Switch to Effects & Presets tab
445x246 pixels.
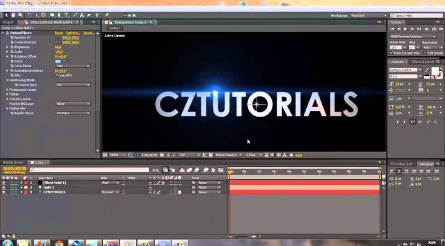pos(423,62)
